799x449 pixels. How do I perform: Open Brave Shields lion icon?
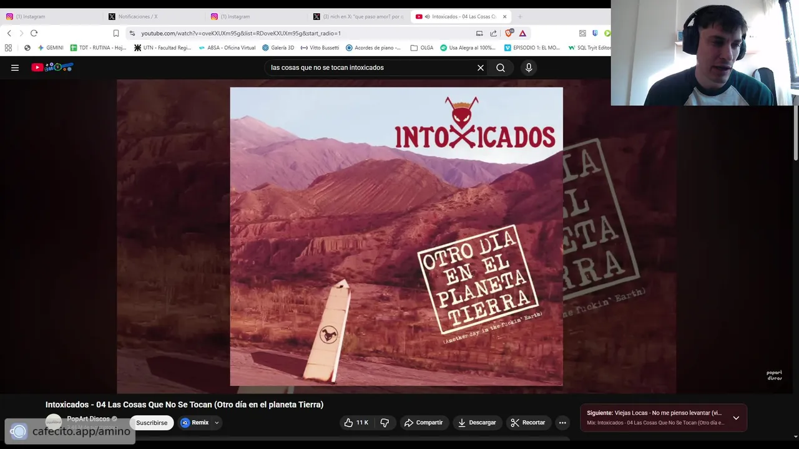[x=509, y=33]
